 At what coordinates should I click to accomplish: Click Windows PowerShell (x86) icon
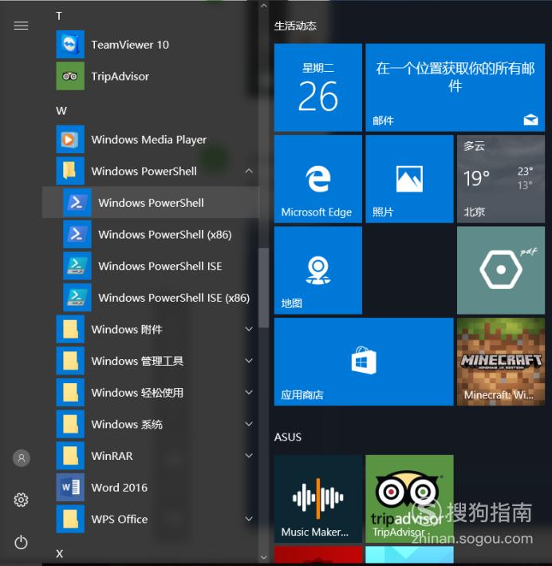(77, 234)
